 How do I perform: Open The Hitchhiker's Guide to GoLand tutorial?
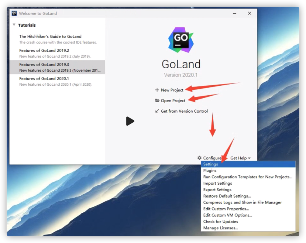coord(57,39)
